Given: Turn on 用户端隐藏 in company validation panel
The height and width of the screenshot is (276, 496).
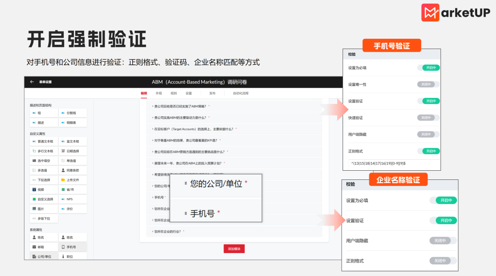Looking at the screenshot, I should point(442,240).
